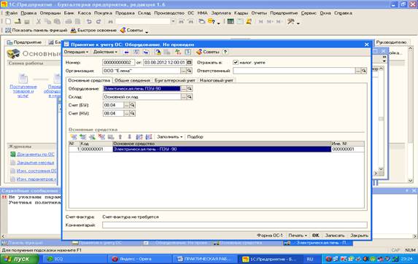Open the Операция dropdown in the dialog
The image size is (418, 264).
click(77, 52)
